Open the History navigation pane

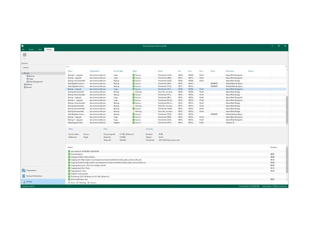click(43, 182)
